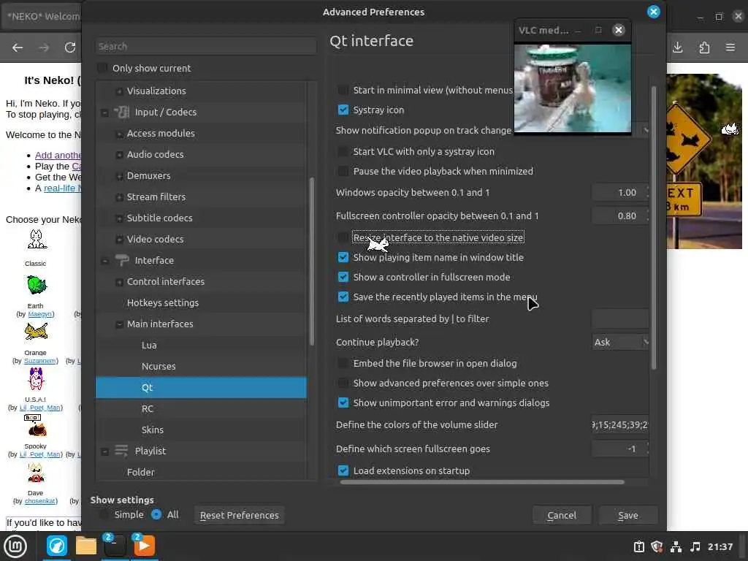Click the Save button
The width and height of the screenshot is (748, 561).
click(x=627, y=515)
